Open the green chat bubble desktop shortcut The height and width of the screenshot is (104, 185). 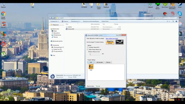(x=158, y=5)
